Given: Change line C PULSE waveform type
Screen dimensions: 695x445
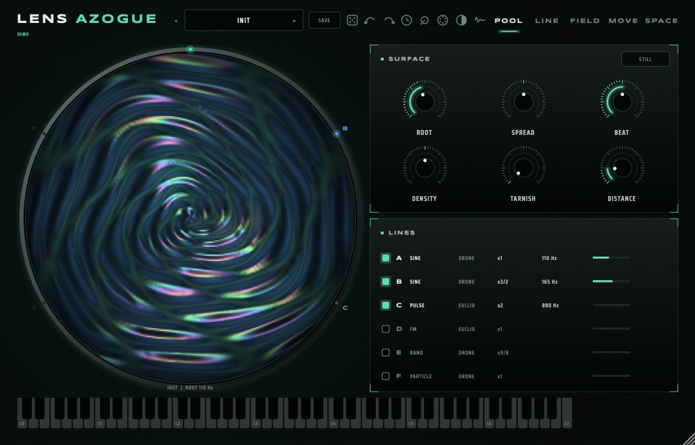Looking at the screenshot, I should pyautogui.click(x=417, y=305).
